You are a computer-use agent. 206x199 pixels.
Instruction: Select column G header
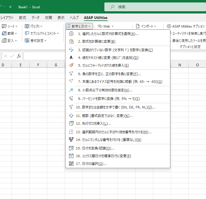[56, 65]
